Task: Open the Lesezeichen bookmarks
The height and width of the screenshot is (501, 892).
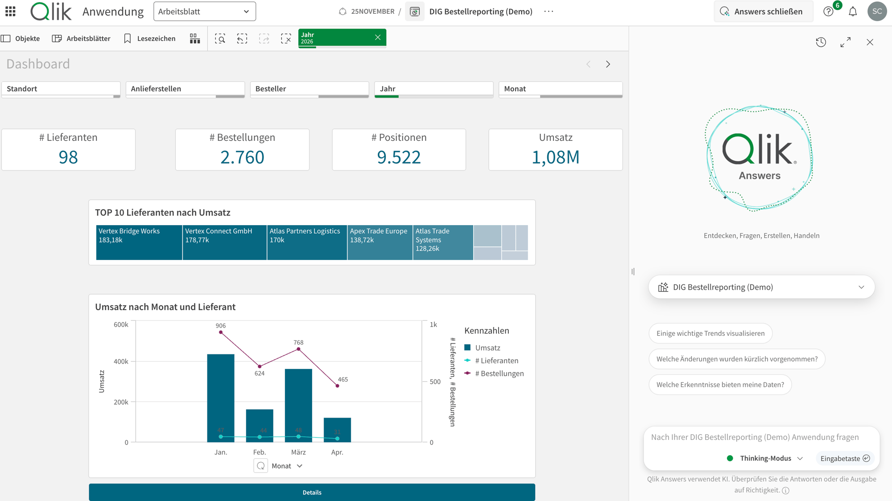Action: coord(150,38)
